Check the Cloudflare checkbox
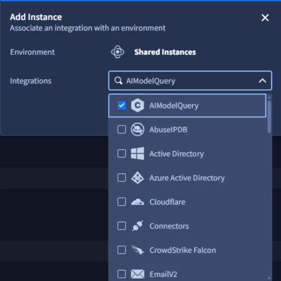281x281 pixels. (122, 202)
